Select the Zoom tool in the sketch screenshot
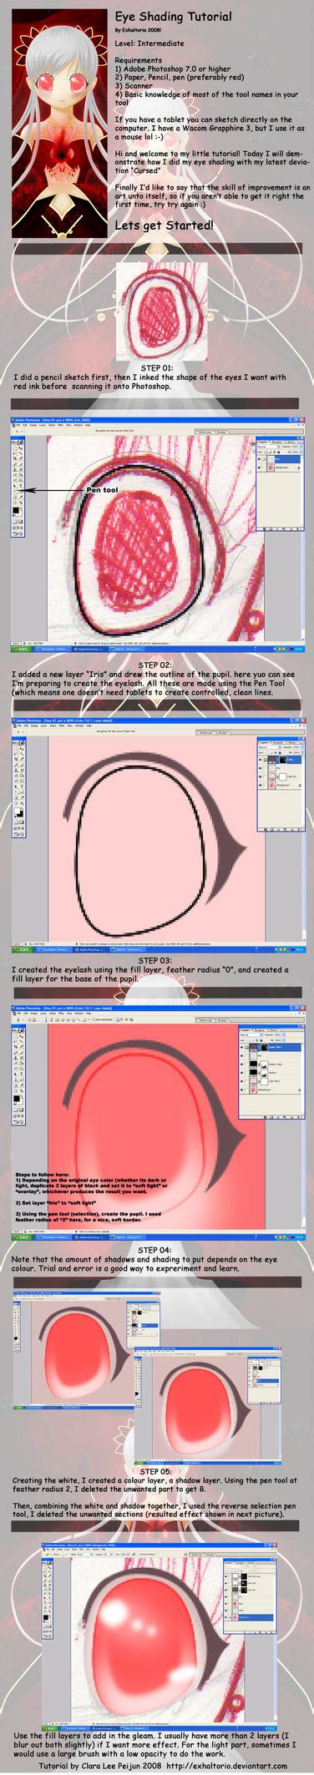Viewport: 314px width, 1775px height. pyautogui.click(x=21, y=503)
